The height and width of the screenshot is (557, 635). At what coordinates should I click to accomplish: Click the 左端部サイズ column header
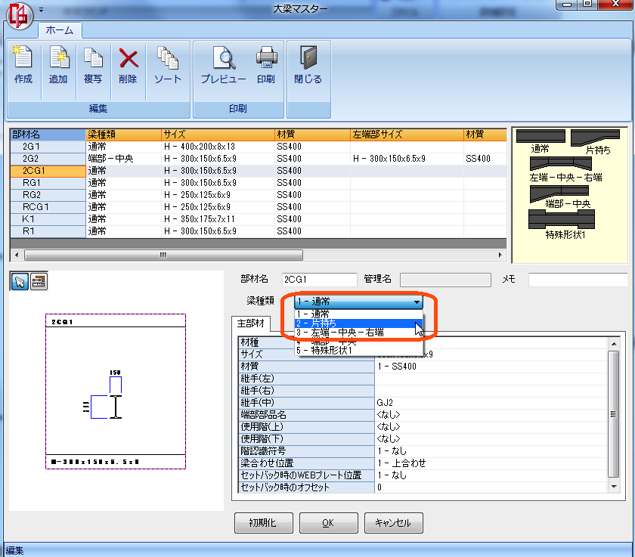[407, 135]
